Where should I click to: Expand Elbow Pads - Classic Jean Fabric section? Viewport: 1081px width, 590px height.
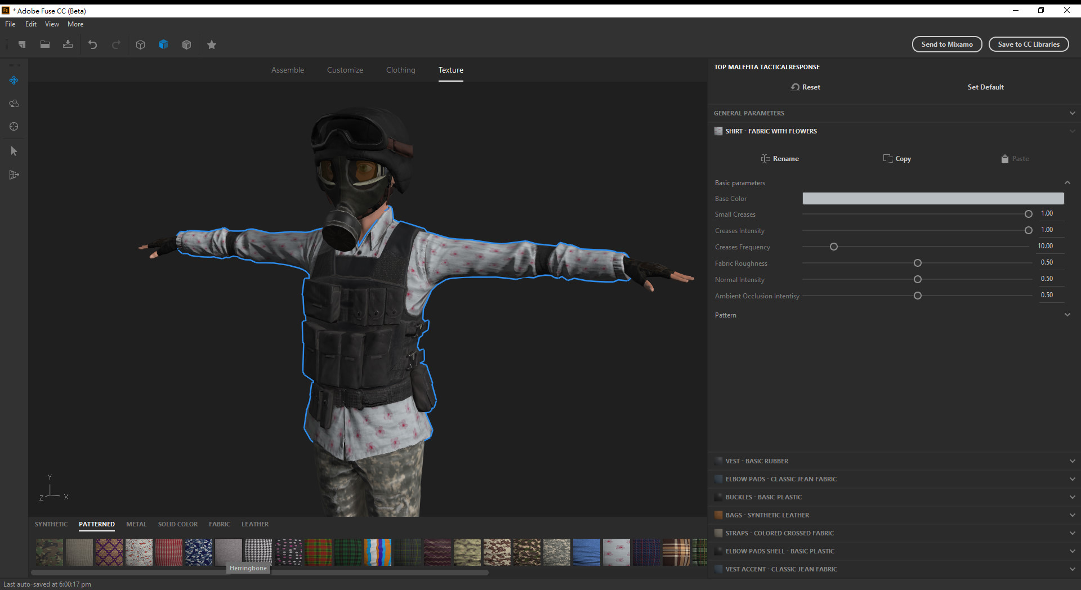[894, 479]
